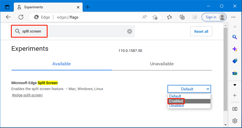Select Disabled in the dropdown list
This screenshot has height=128, width=242.
(189, 106)
